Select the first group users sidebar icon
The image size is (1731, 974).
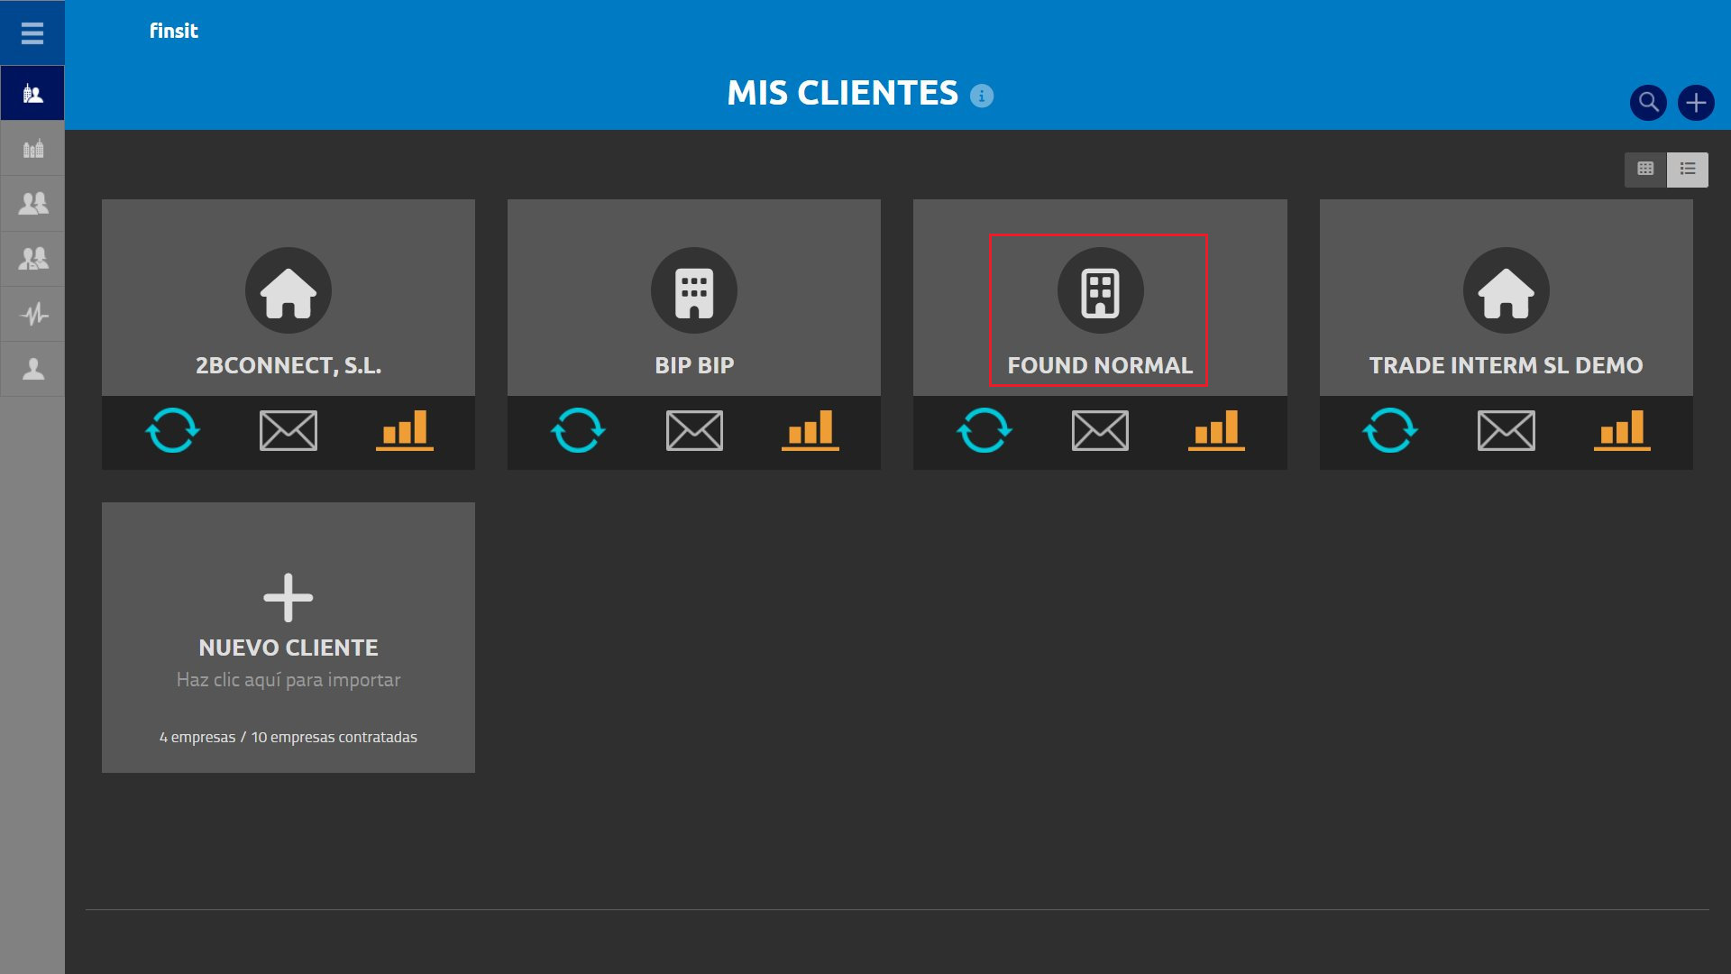click(x=32, y=204)
